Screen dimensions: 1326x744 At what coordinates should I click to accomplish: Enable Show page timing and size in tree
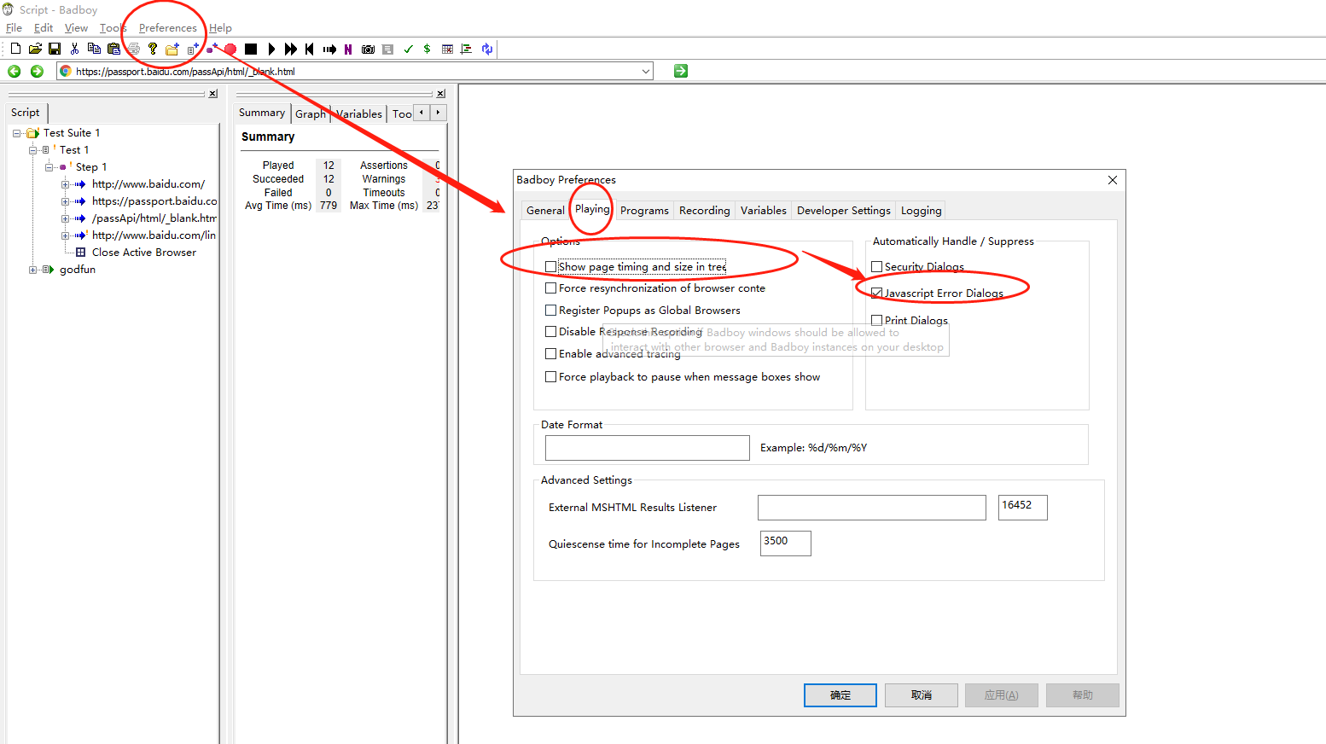pyautogui.click(x=551, y=267)
